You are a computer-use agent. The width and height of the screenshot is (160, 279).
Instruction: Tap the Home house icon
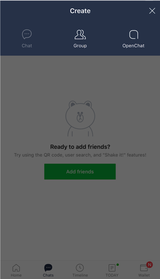point(16,267)
